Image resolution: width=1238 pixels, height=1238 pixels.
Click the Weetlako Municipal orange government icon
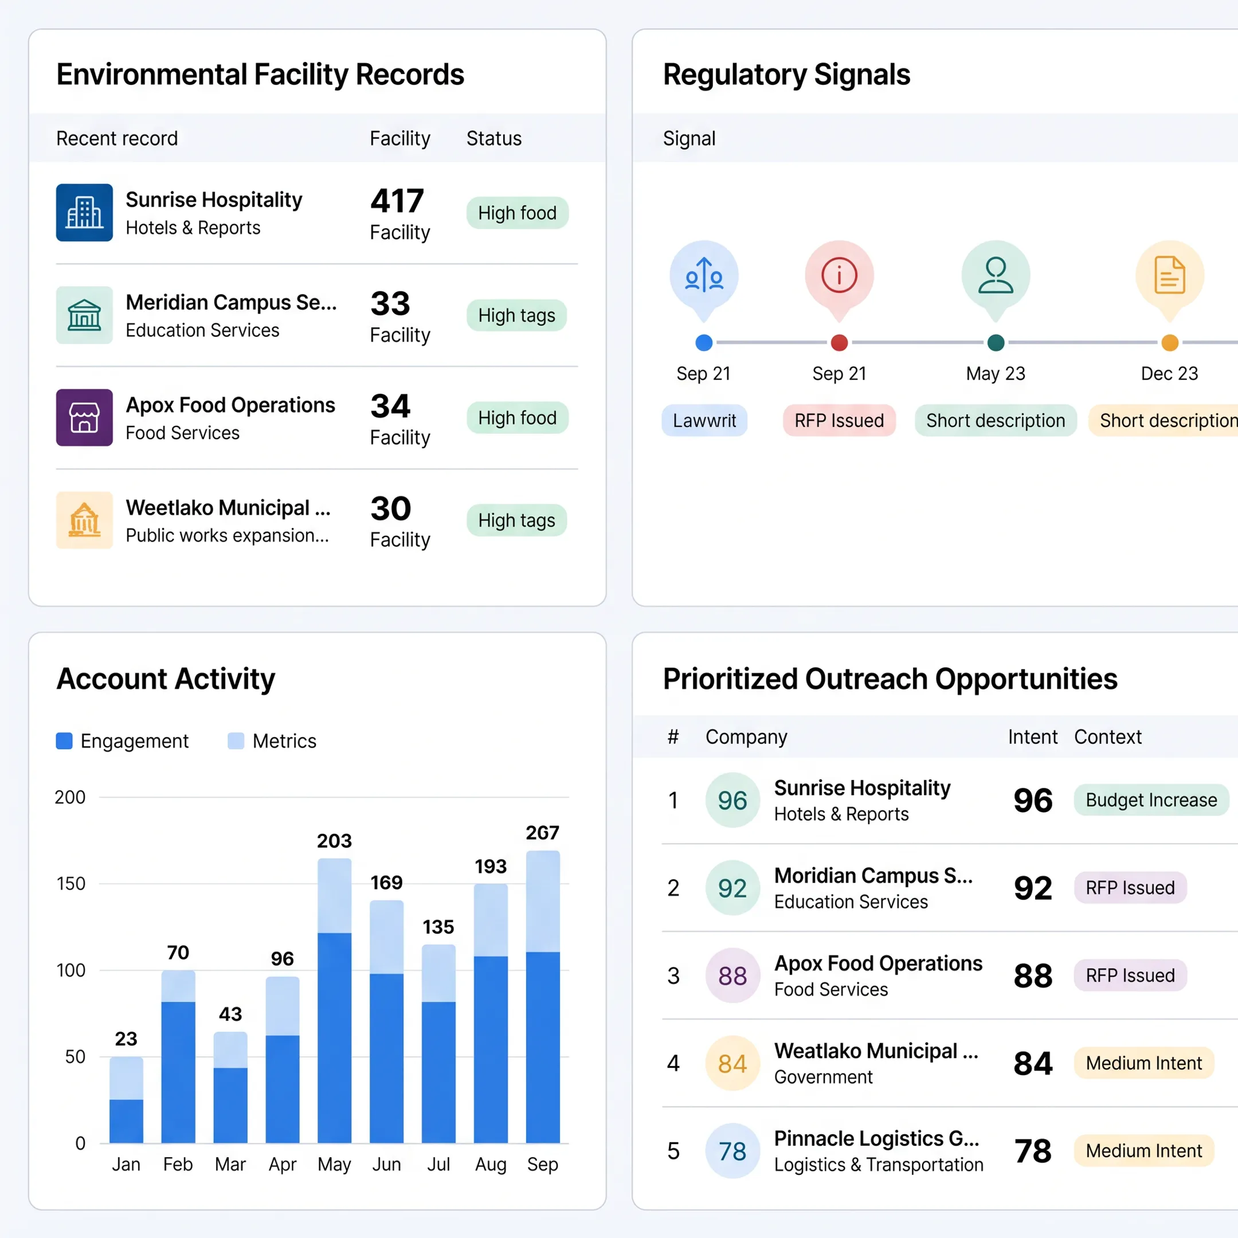84,520
